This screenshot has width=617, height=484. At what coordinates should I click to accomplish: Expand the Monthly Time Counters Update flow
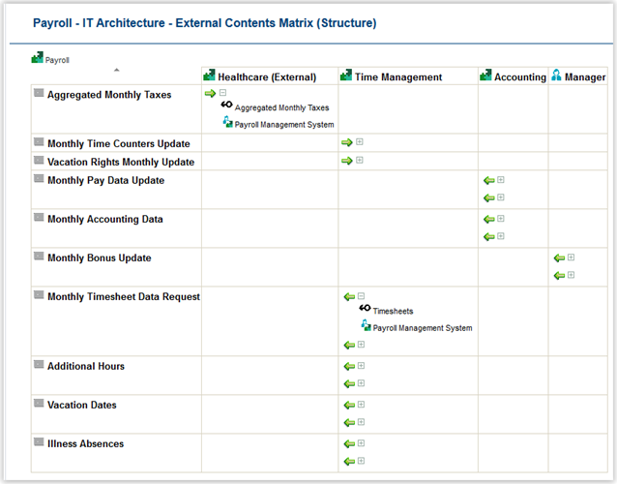360,142
